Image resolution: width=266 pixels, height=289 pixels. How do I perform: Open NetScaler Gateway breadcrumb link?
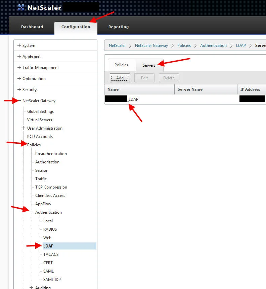151,46
